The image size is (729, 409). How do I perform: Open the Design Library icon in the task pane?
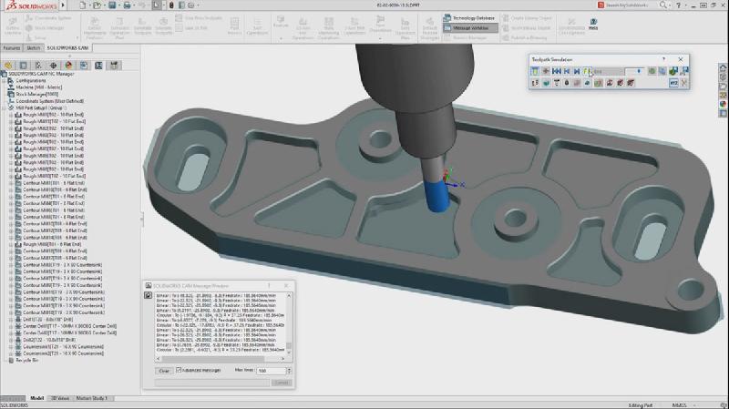pyautogui.click(x=723, y=77)
